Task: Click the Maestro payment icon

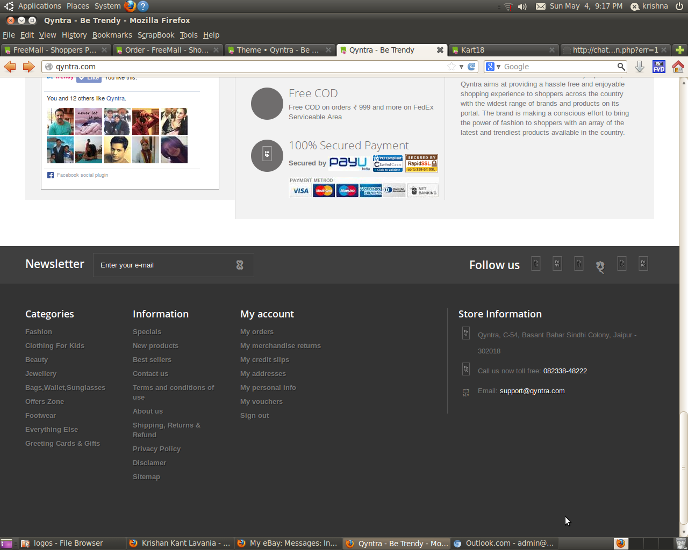Action: 347,191
